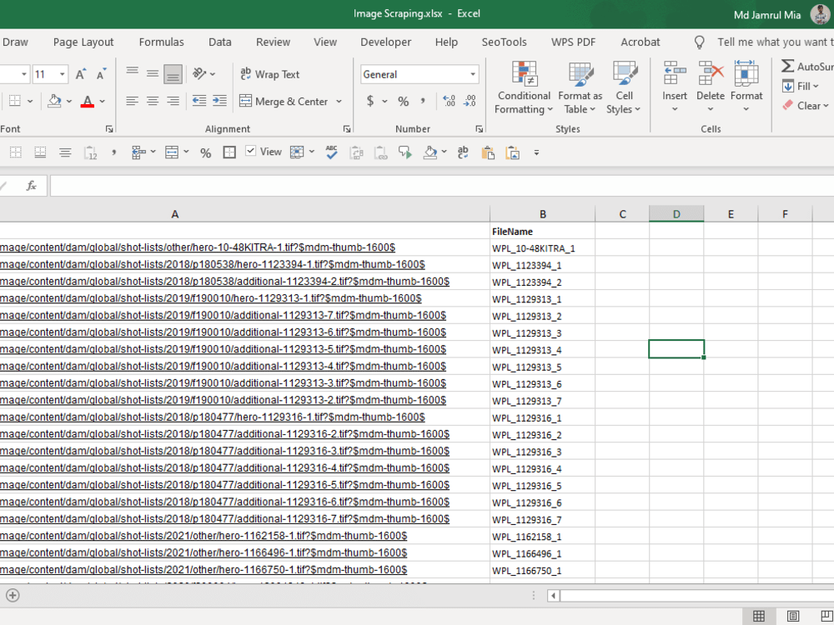Image resolution: width=834 pixels, height=625 pixels.
Task: Click into the formula bar
Action: tap(441, 186)
